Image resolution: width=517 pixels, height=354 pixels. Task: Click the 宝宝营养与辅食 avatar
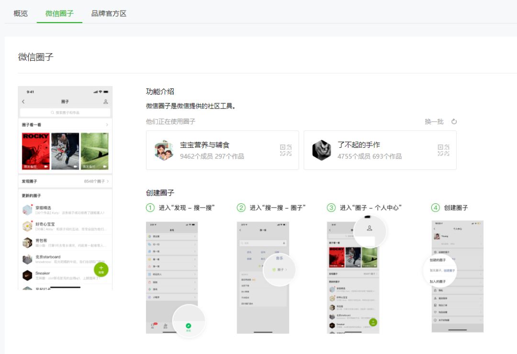(164, 150)
